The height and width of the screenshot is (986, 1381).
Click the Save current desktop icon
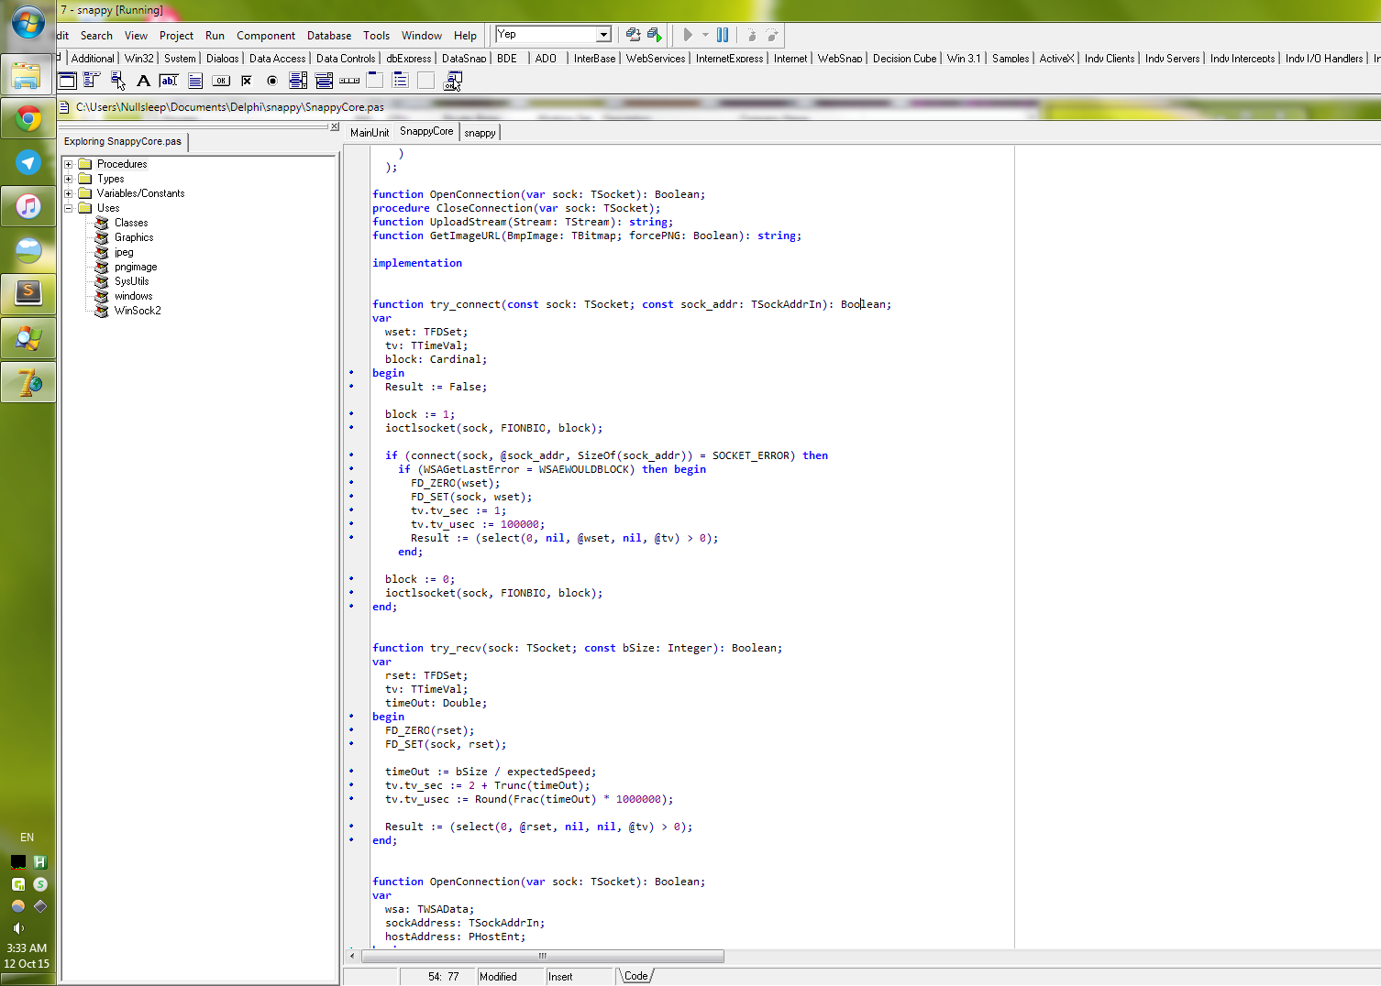(633, 35)
